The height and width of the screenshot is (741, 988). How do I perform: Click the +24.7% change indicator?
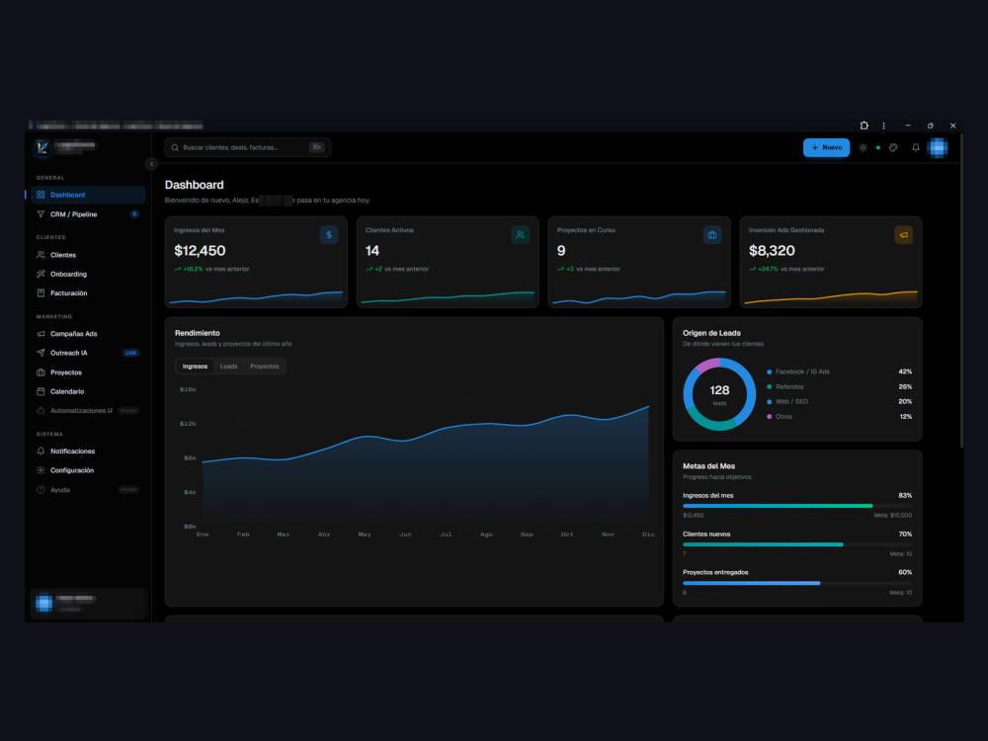click(x=763, y=269)
